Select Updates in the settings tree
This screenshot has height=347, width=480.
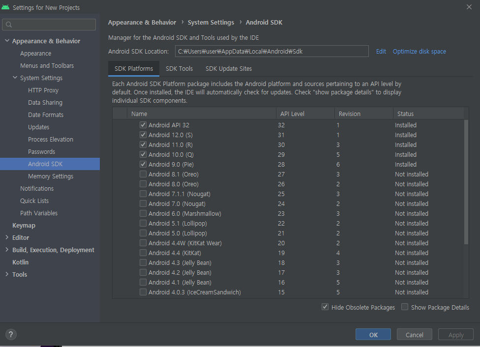click(x=38, y=127)
